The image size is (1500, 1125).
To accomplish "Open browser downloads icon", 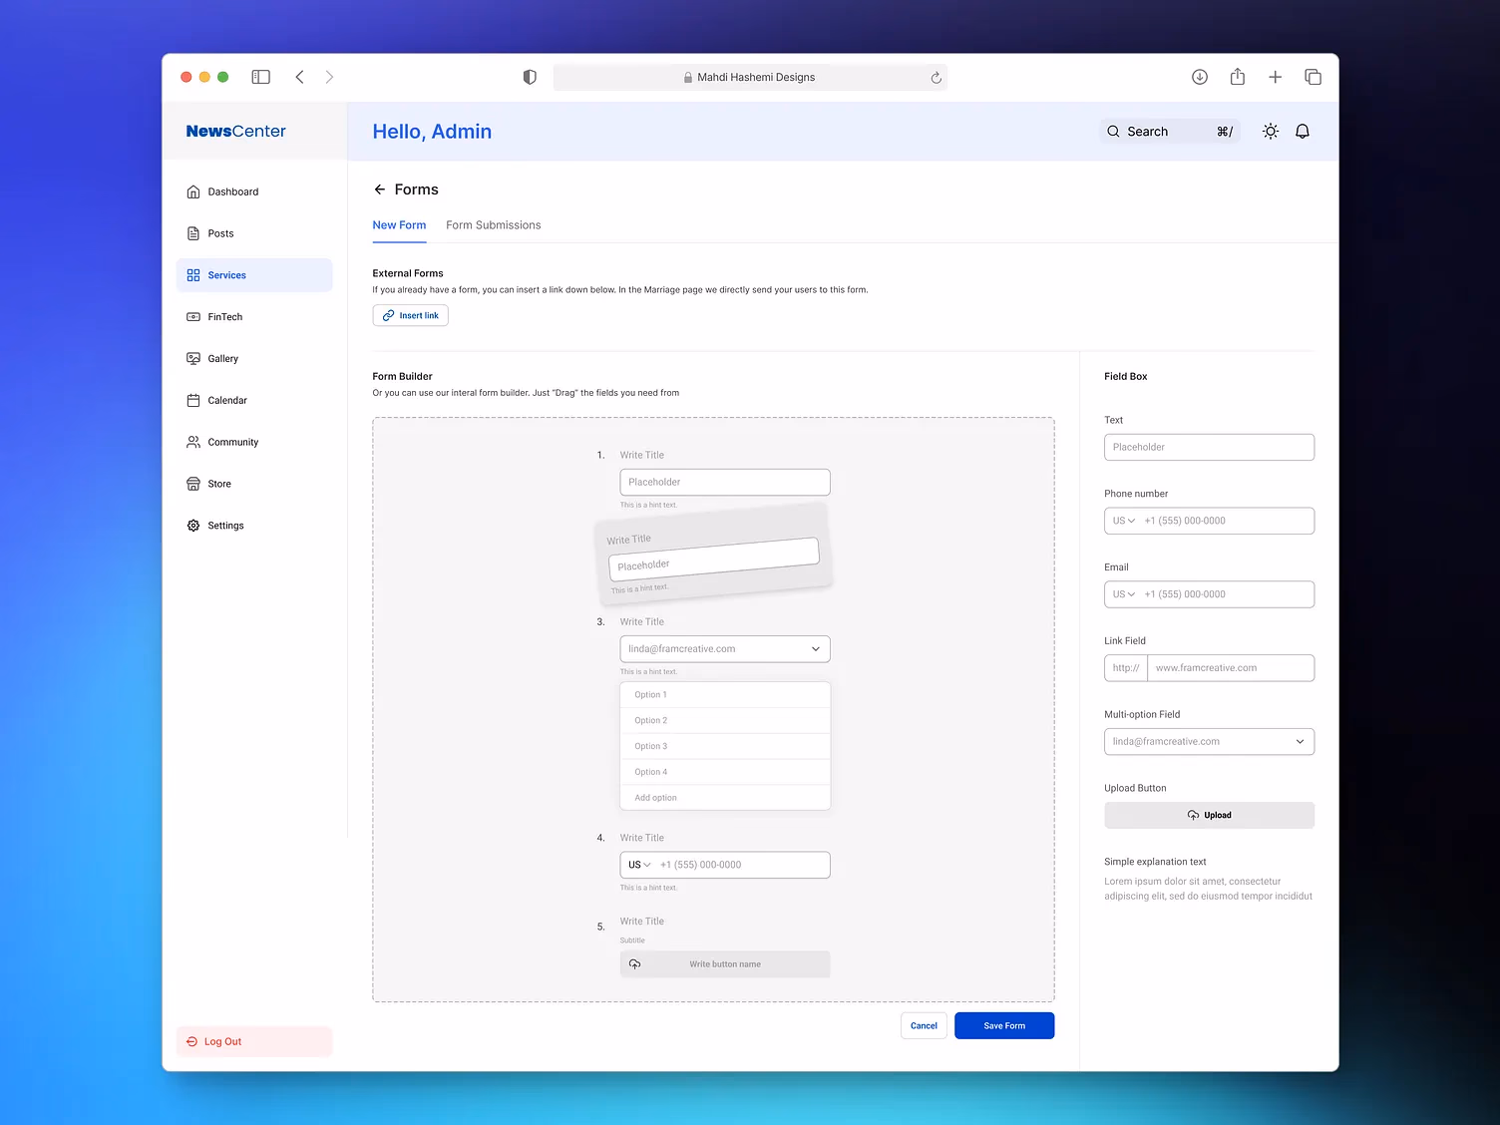I will (x=1200, y=77).
